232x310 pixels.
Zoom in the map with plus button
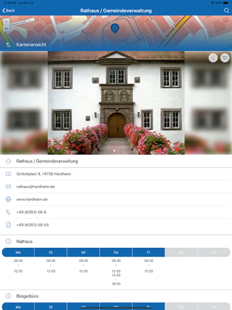click(6, 22)
